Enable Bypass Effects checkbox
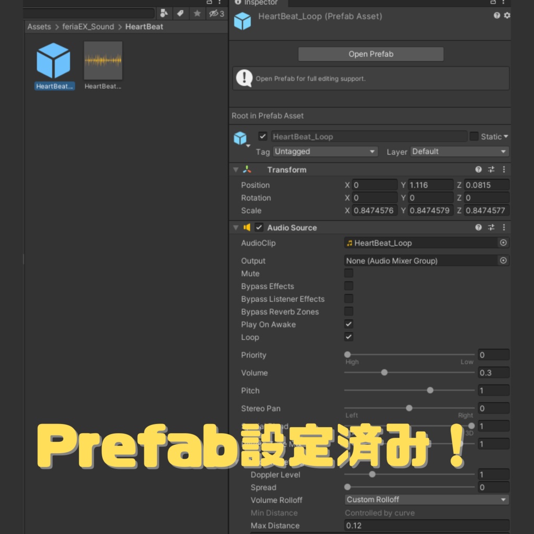Viewport: 534px width, 534px height. (x=348, y=286)
